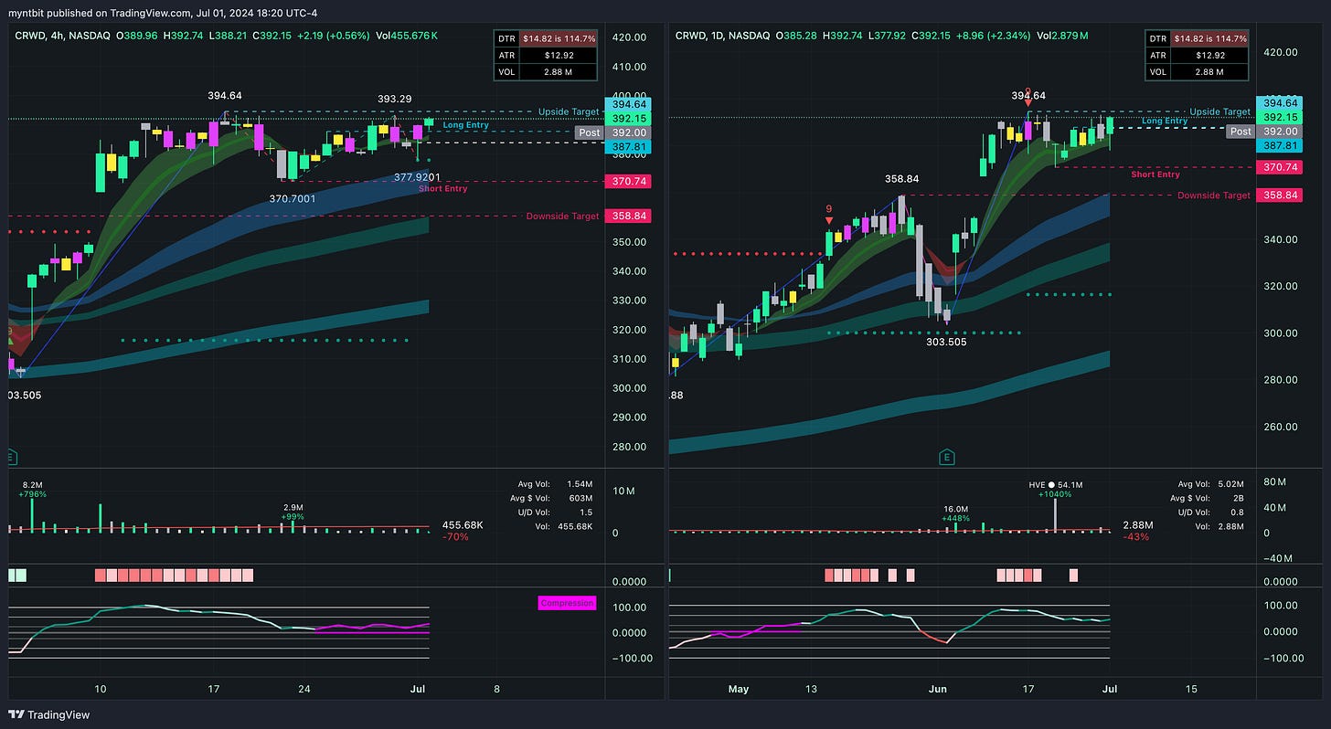The height and width of the screenshot is (729, 1331).
Task: Click the Long Entry label on the 4h chart
Action: [466, 124]
